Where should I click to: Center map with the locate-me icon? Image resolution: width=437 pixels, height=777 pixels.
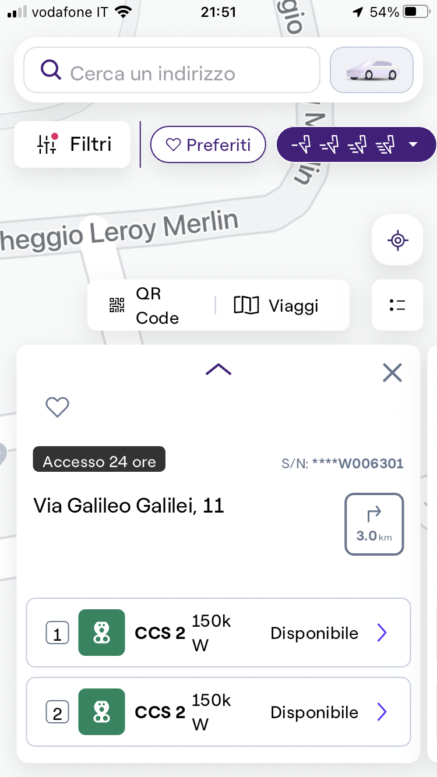pos(397,240)
